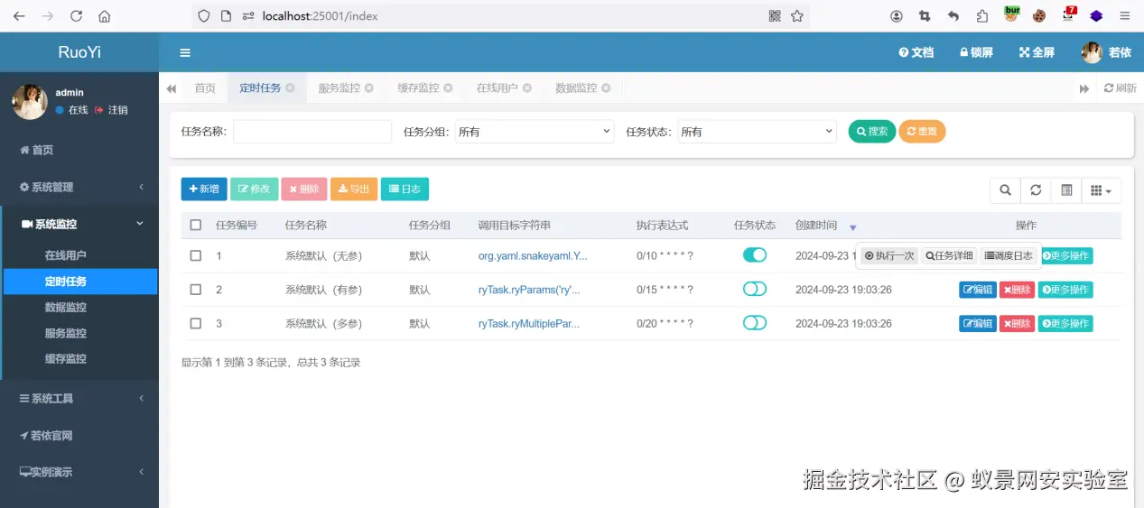Click the QR code icon in address bar

tap(775, 15)
